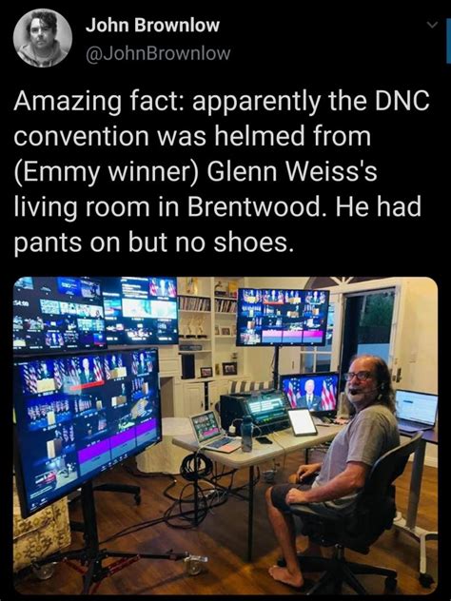Select the tweet text about DNC convention
Viewport: 451px width, 601px height.
[x=222, y=171]
